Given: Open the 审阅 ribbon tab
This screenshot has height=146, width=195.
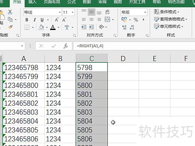Looking at the screenshot, I should (102, 2).
